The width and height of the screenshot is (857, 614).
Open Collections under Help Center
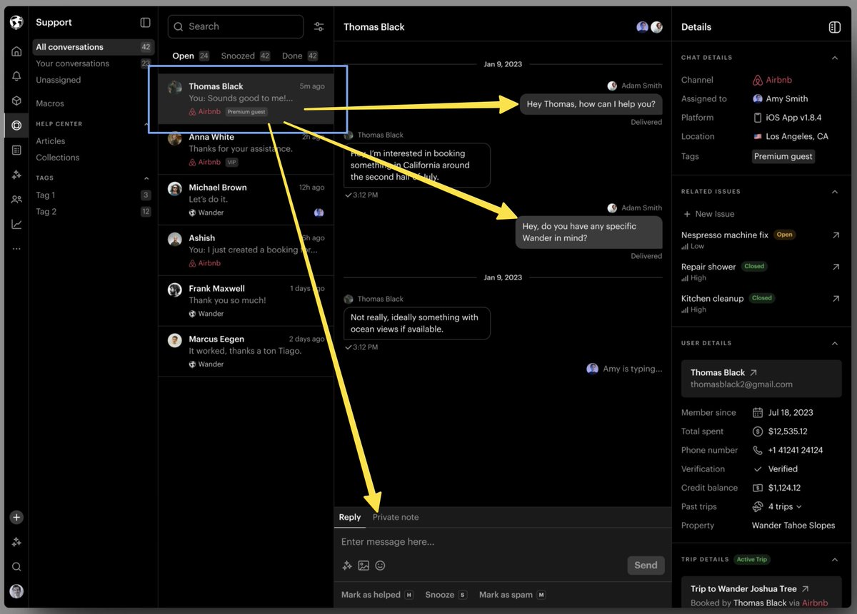tap(58, 158)
